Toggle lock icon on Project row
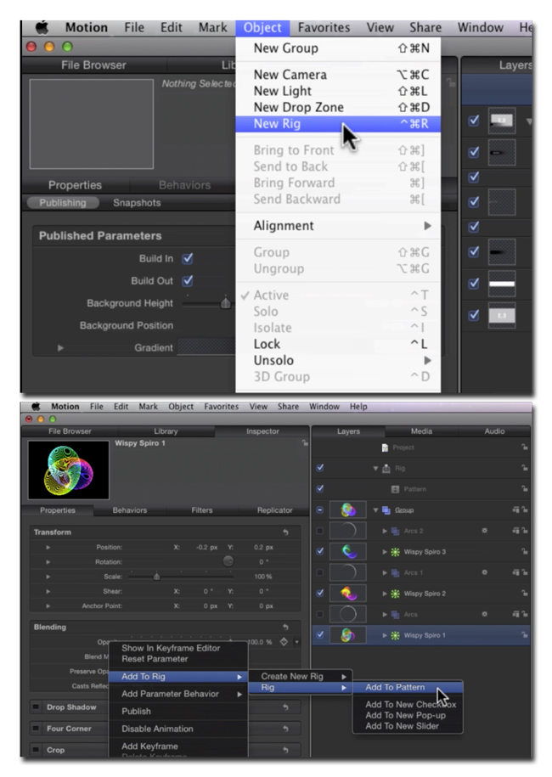The image size is (552, 777). [524, 447]
